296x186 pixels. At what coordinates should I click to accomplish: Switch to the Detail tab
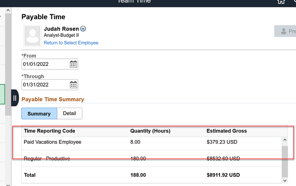[69, 113]
